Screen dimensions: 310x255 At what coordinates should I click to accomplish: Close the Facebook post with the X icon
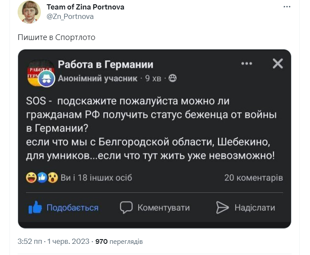pos(278,64)
